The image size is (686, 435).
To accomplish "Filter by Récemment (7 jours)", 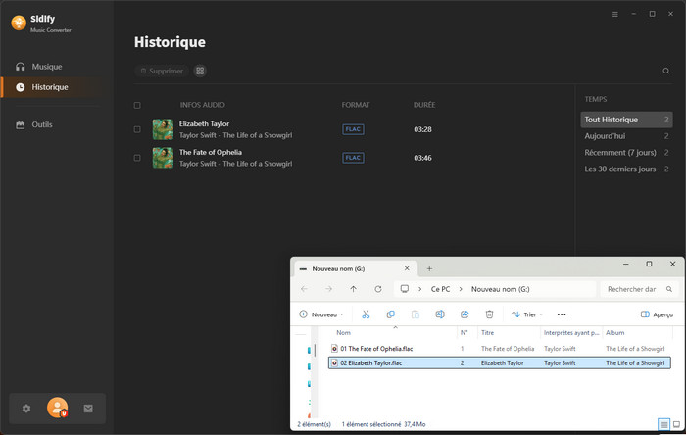I will (620, 153).
